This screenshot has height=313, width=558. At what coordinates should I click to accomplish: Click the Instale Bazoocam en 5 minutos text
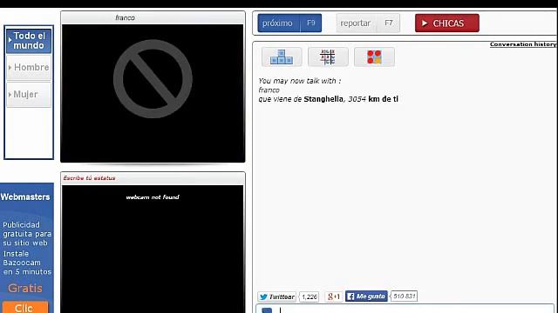coord(27,263)
